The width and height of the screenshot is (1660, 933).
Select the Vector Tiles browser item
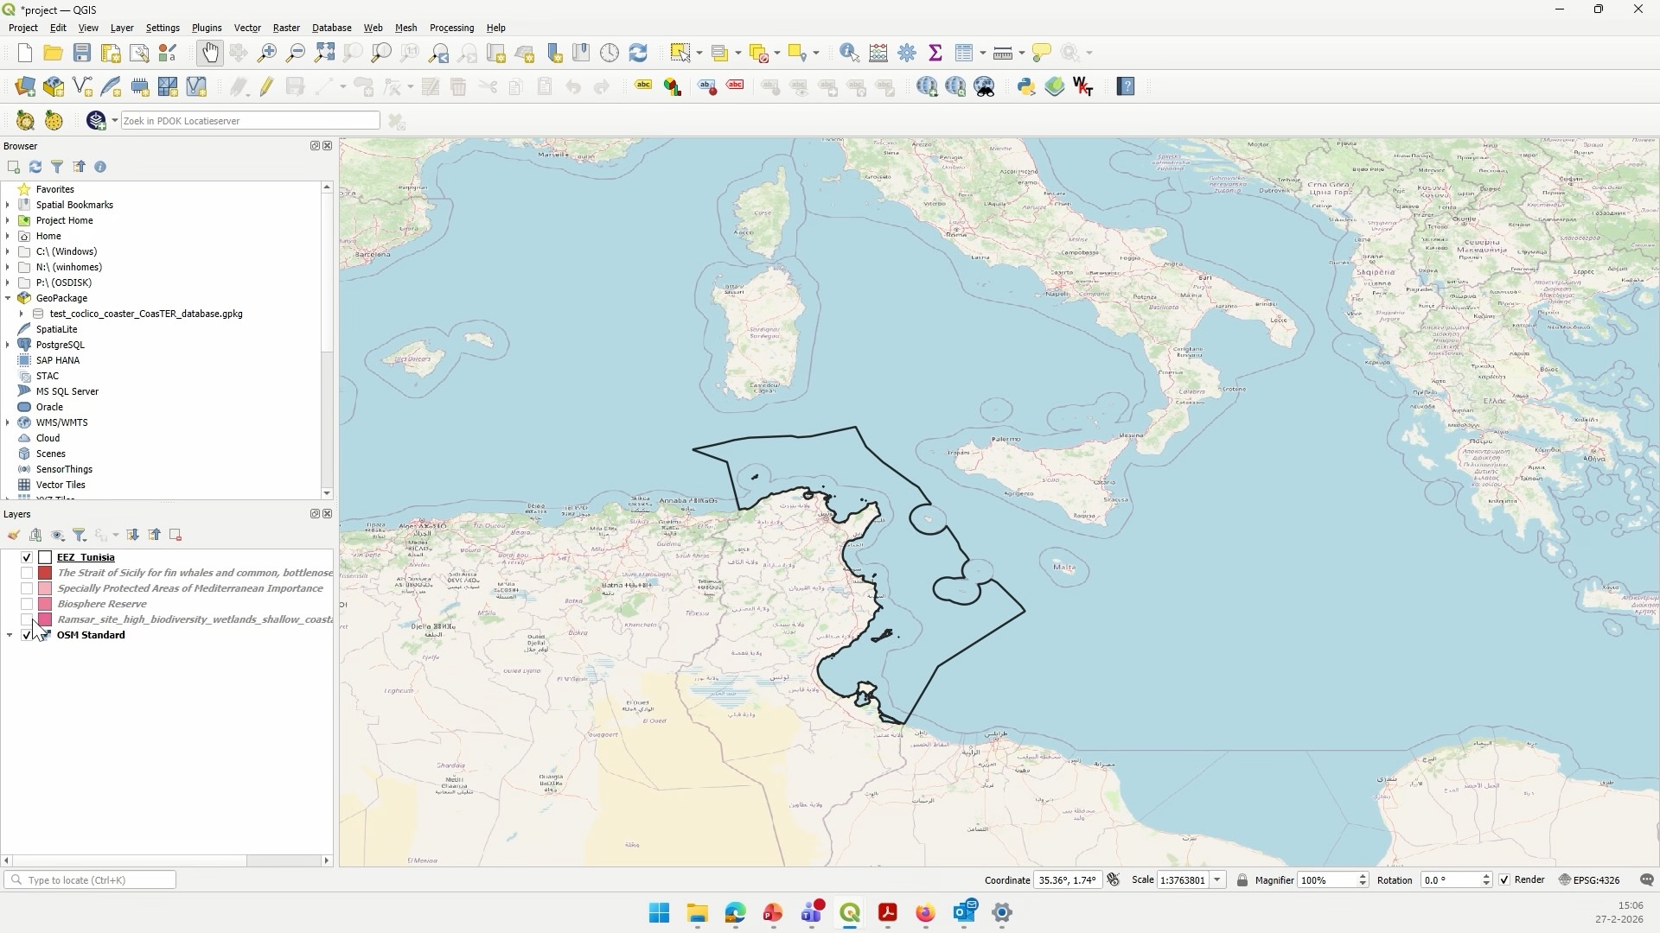point(61,486)
